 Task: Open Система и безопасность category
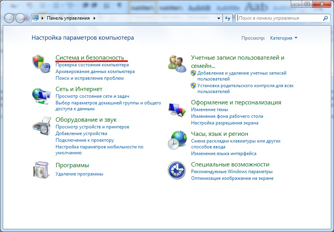pos(90,58)
